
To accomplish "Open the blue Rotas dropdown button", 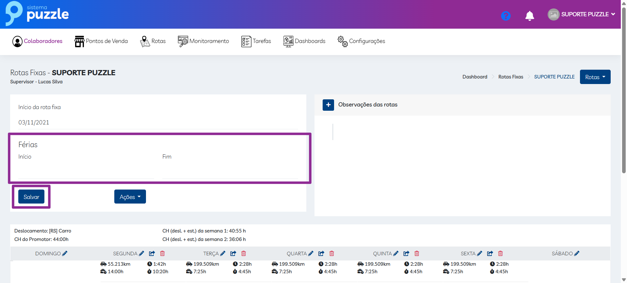I will pyautogui.click(x=595, y=77).
